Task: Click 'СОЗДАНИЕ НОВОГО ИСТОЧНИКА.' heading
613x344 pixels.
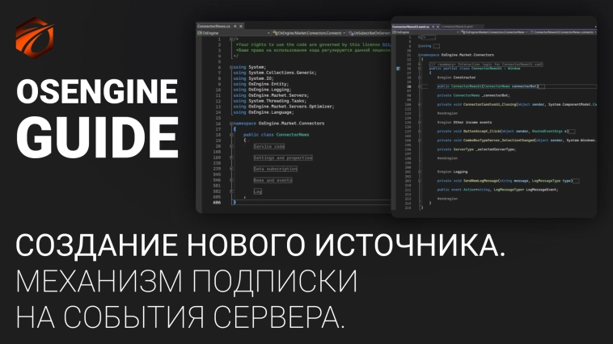Action: [260, 245]
